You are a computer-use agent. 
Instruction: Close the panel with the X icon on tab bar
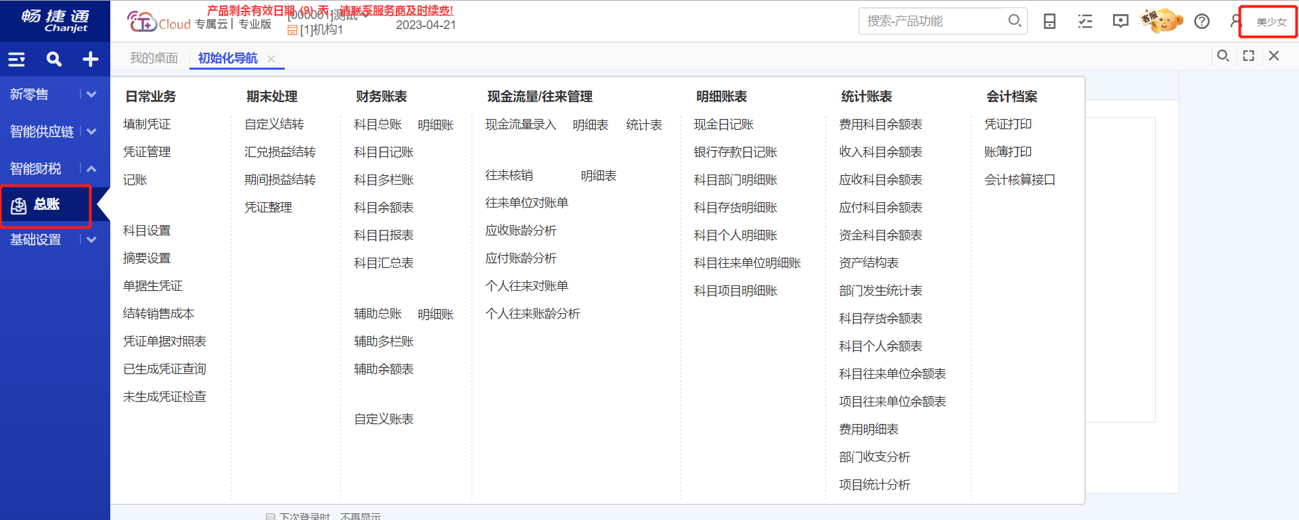(x=1274, y=56)
